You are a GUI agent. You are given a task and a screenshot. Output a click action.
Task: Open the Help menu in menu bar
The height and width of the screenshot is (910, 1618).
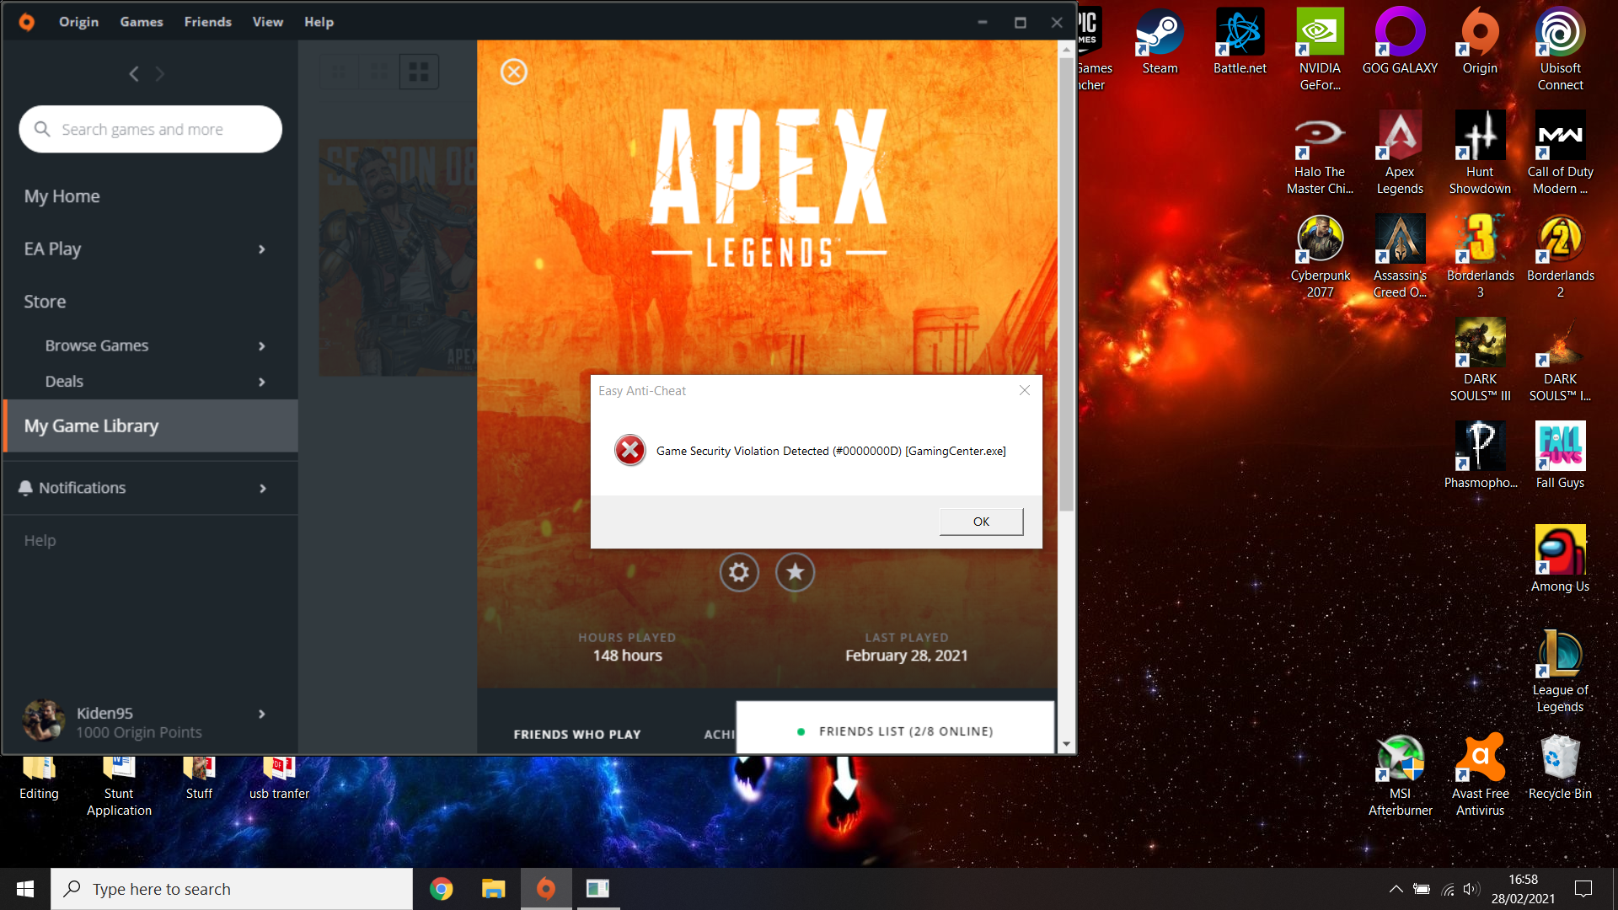pos(319,22)
